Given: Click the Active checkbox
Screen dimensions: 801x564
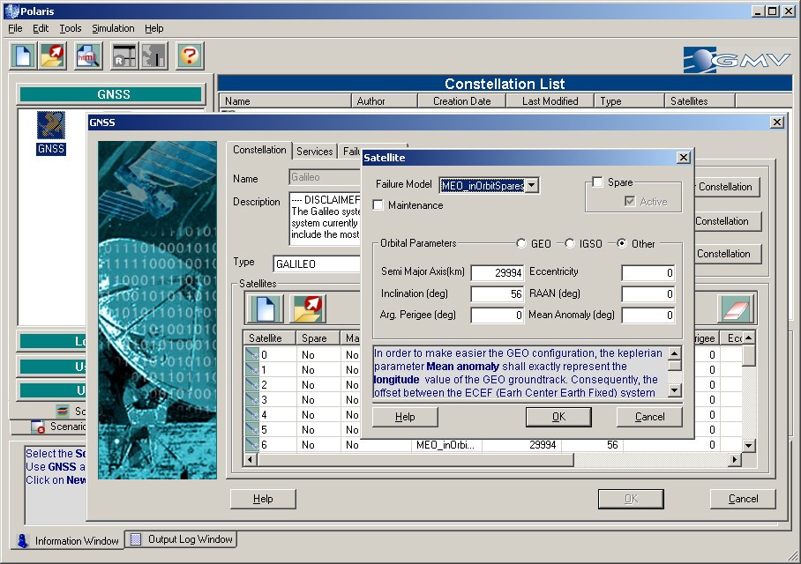Looking at the screenshot, I should point(630,202).
